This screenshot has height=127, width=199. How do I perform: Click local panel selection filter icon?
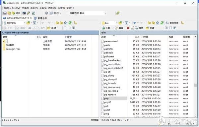pyautogui.click(x=73, y=28)
